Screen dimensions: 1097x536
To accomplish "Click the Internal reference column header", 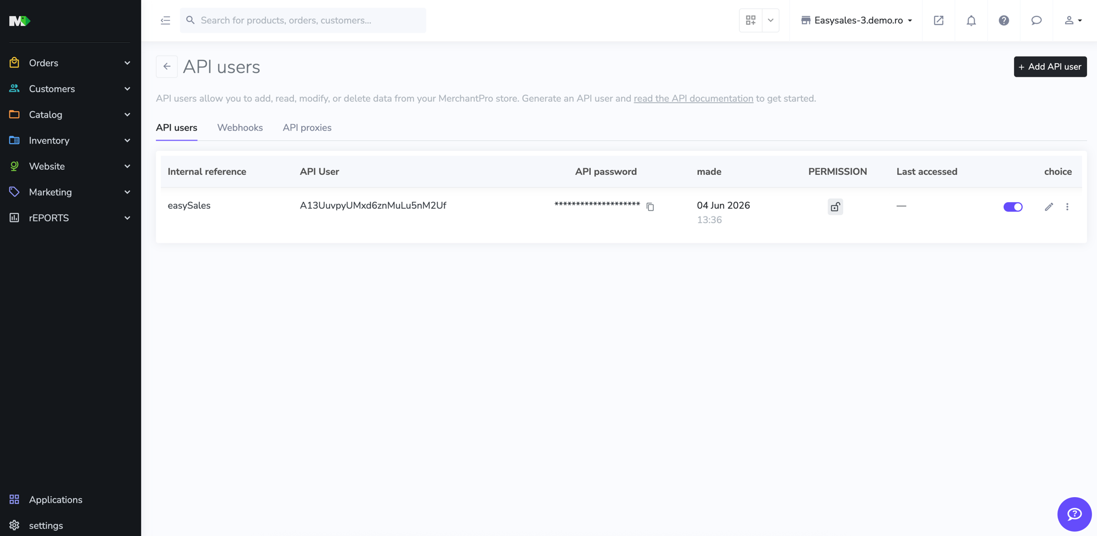I will pyautogui.click(x=207, y=172).
